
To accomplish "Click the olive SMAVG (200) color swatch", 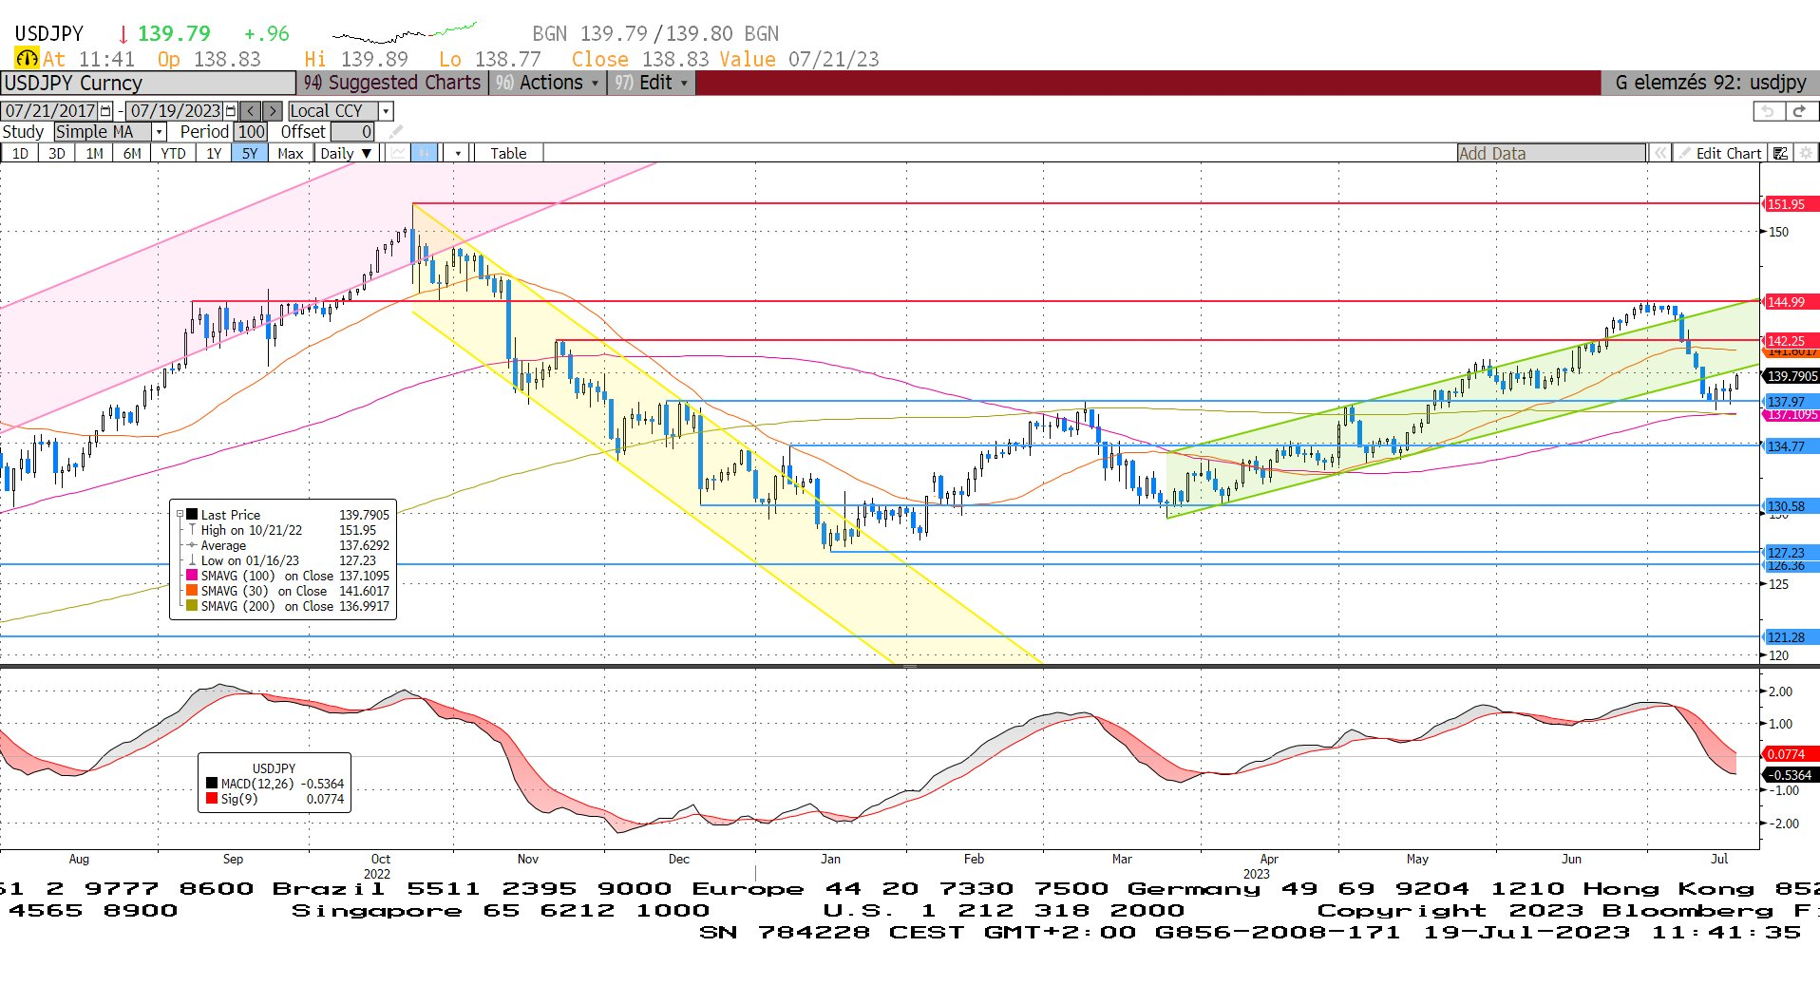I will coord(192,605).
